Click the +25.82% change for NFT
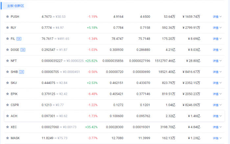 [x=91, y=61]
